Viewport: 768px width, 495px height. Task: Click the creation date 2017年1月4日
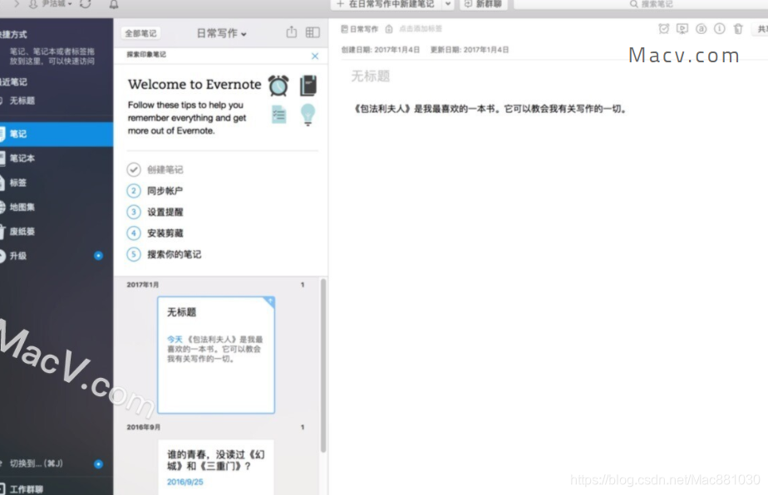396,50
